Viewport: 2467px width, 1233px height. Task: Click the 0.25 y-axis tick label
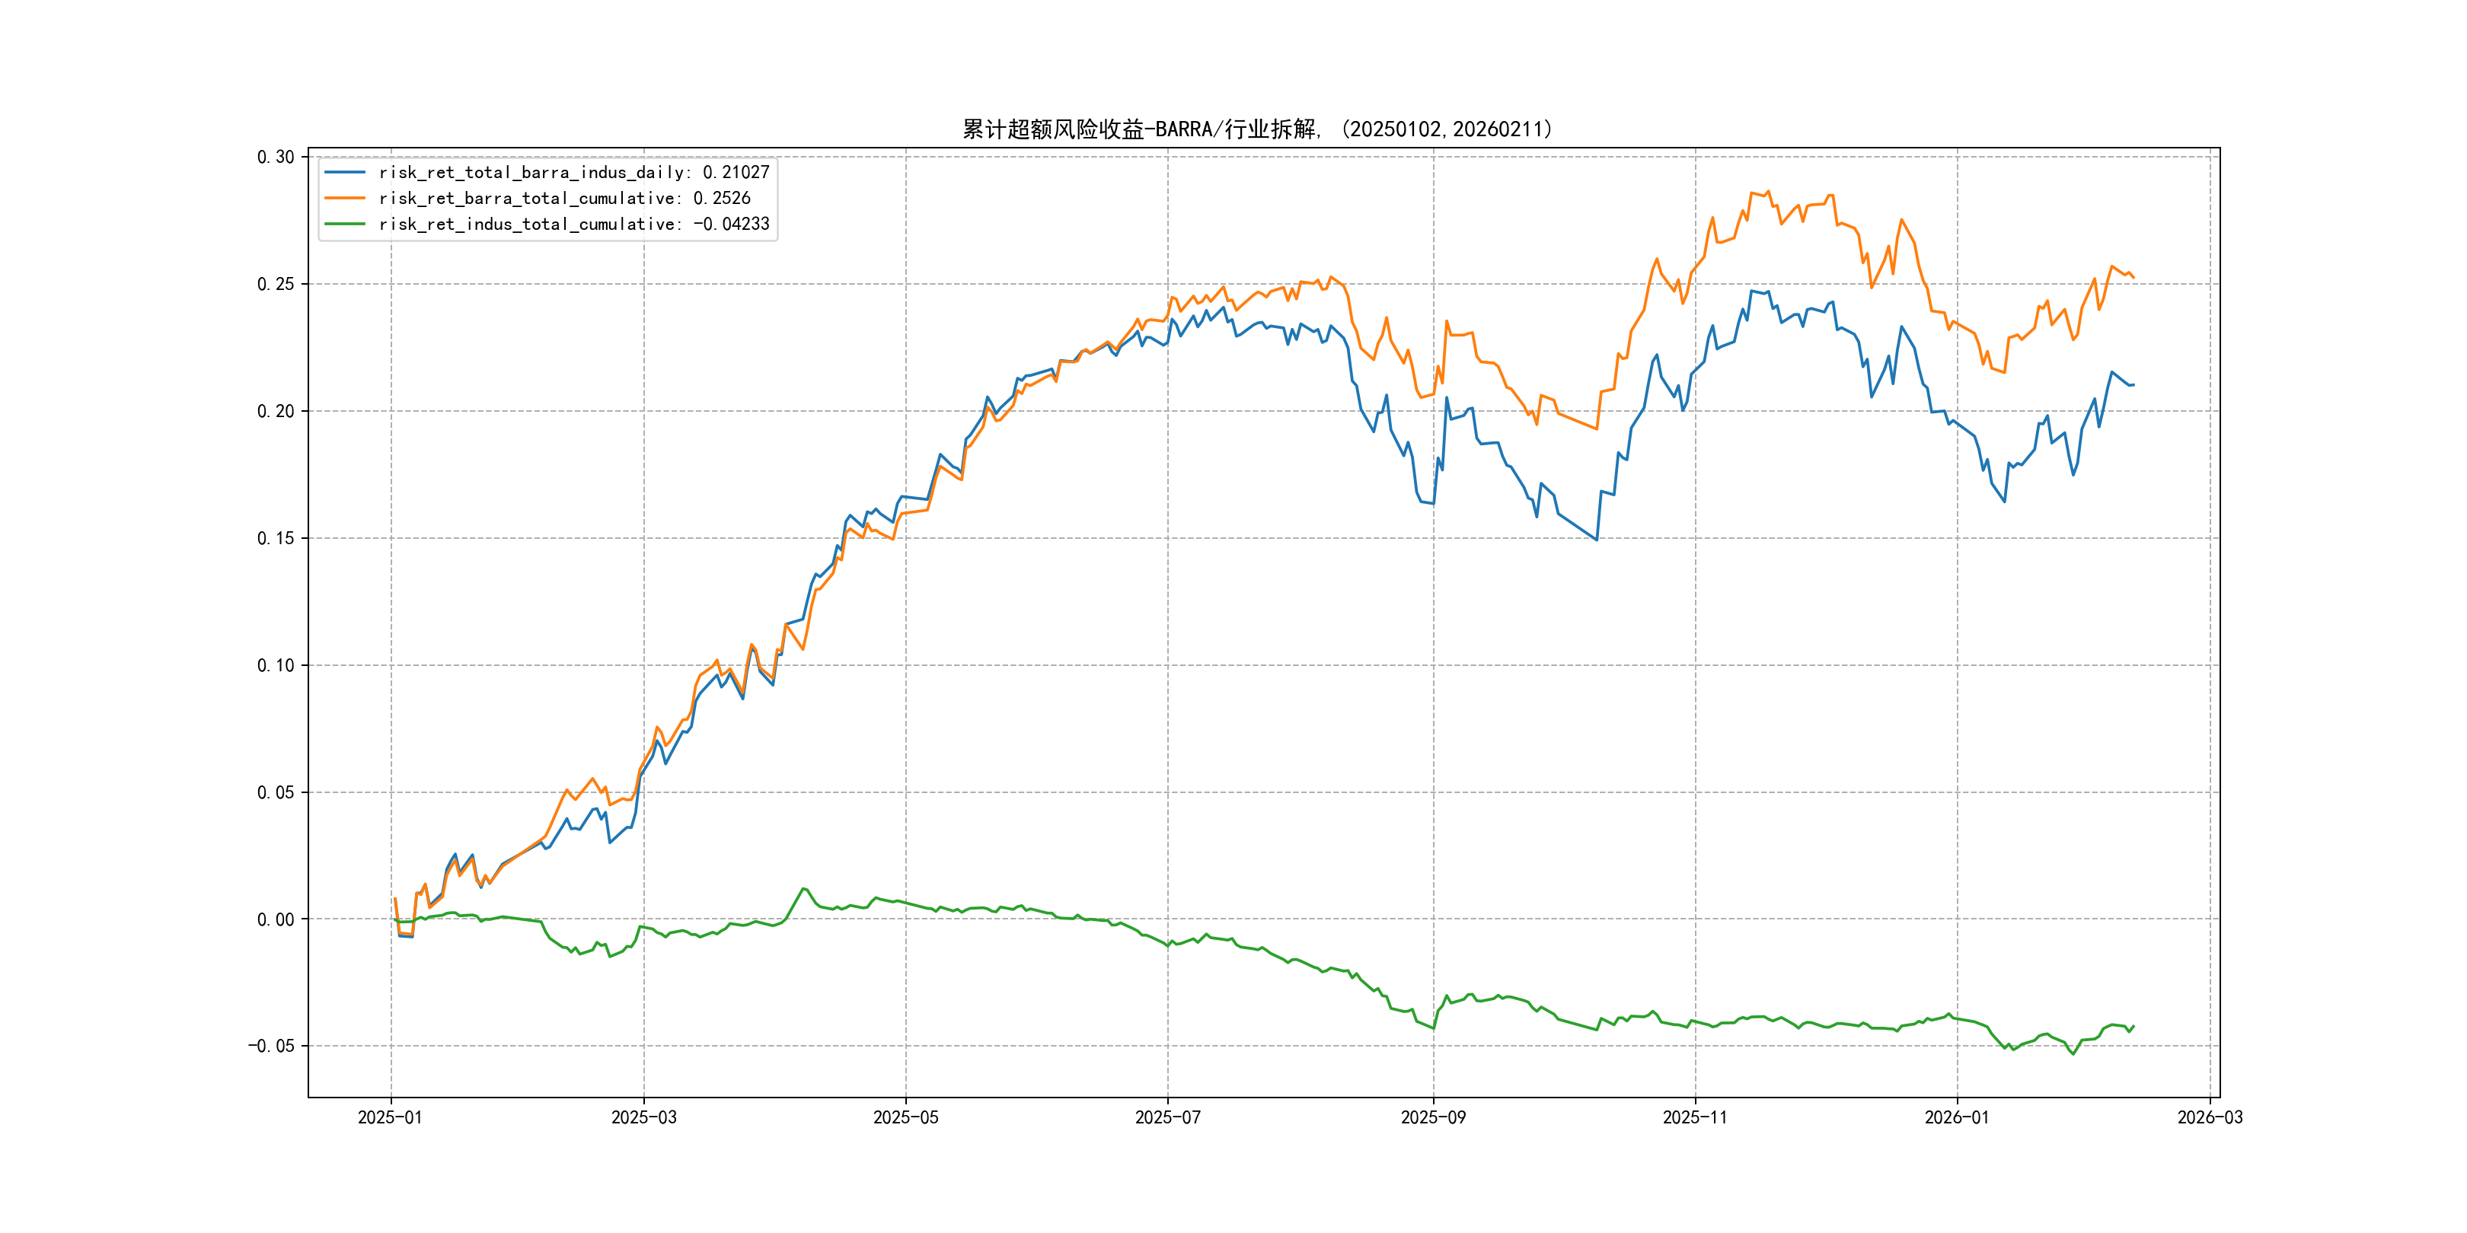pos(276,285)
